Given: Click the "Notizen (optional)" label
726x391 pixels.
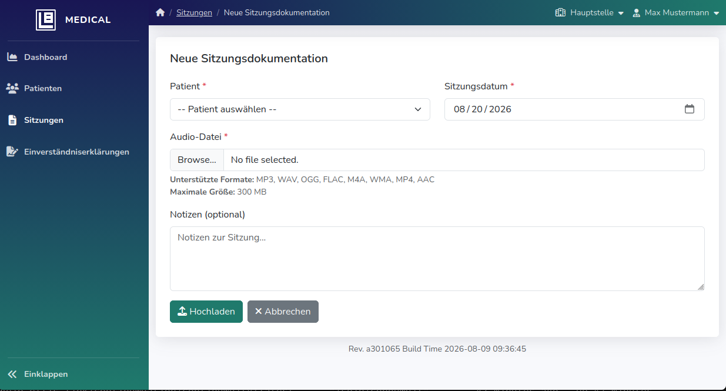Looking at the screenshot, I should pyautogui.click(x=208, y=215).
